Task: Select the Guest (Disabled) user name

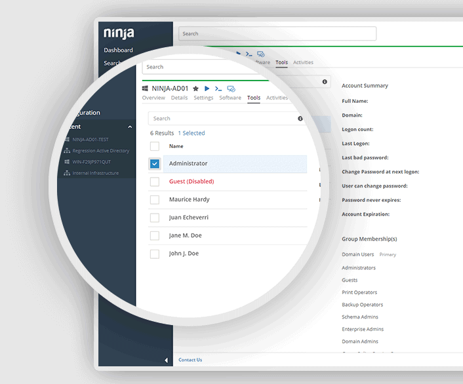Action: 191,182
